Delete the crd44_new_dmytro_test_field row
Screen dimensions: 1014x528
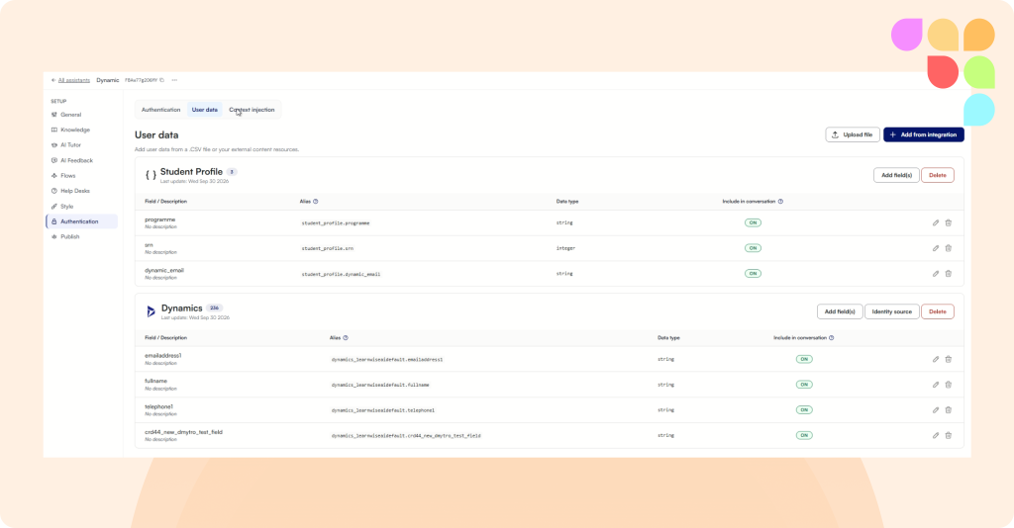tap(949, 435)
